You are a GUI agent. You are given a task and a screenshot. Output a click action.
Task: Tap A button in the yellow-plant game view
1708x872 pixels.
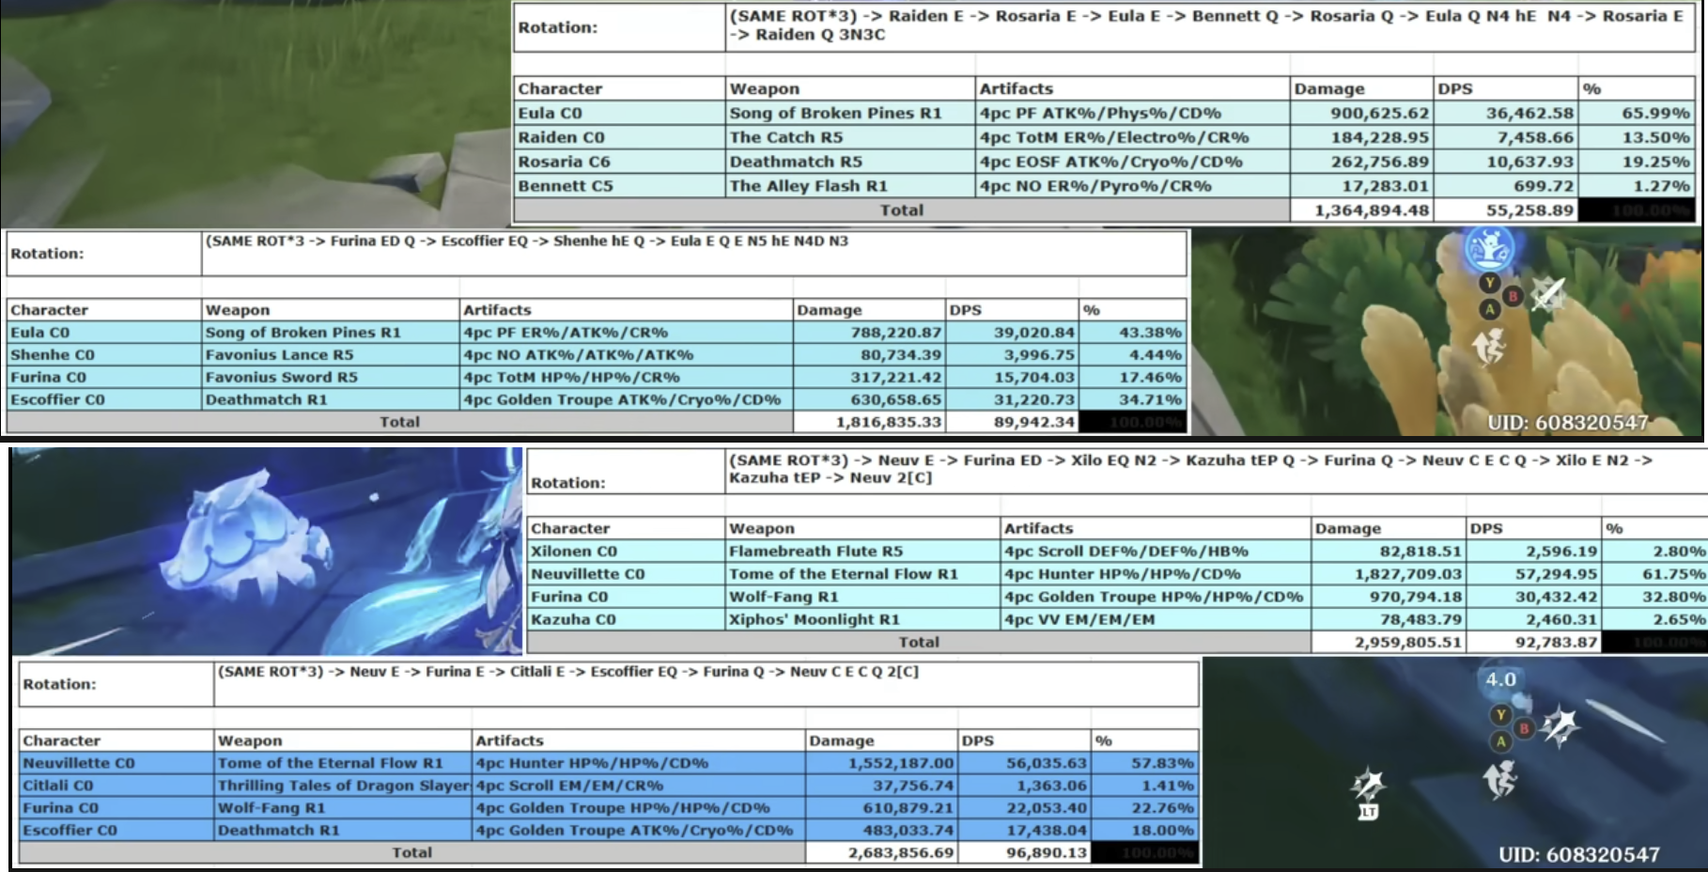[x=1489, y=309]
